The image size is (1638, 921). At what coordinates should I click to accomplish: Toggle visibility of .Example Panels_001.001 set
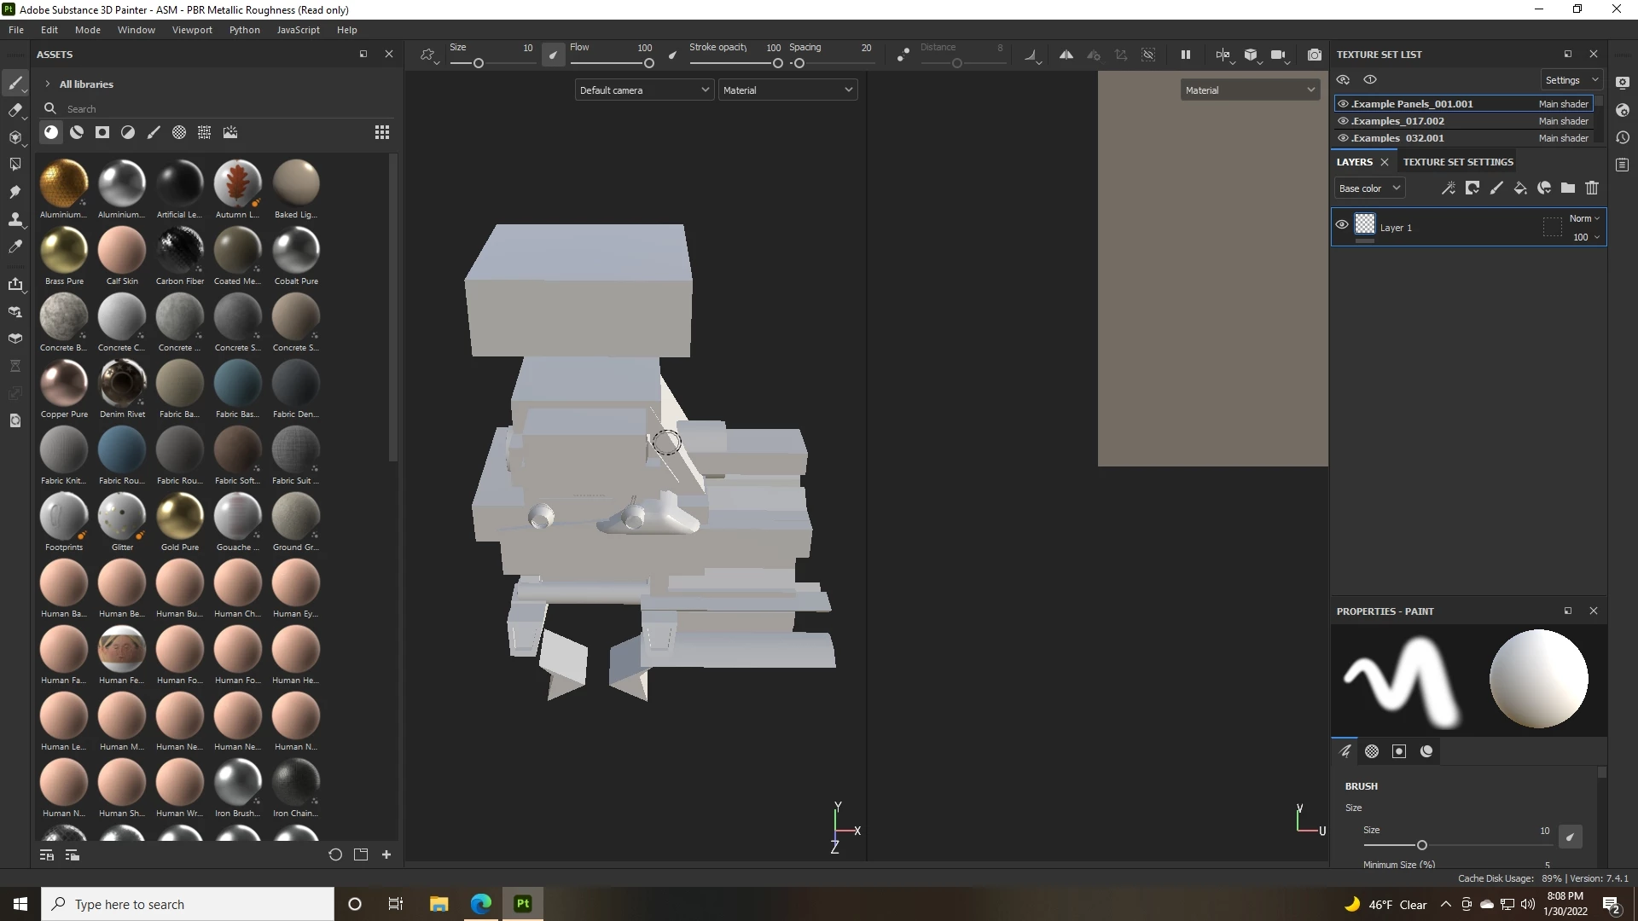pos(1343,104)
